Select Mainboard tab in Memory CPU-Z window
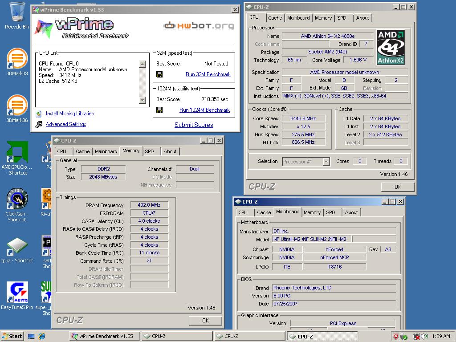 (x=106, y=151)
